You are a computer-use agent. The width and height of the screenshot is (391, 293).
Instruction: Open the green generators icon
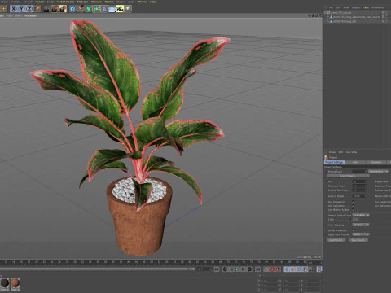click(89, 9)
